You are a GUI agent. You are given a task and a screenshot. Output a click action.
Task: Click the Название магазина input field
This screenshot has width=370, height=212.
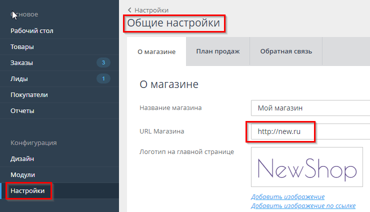click(x=310, y=107)
